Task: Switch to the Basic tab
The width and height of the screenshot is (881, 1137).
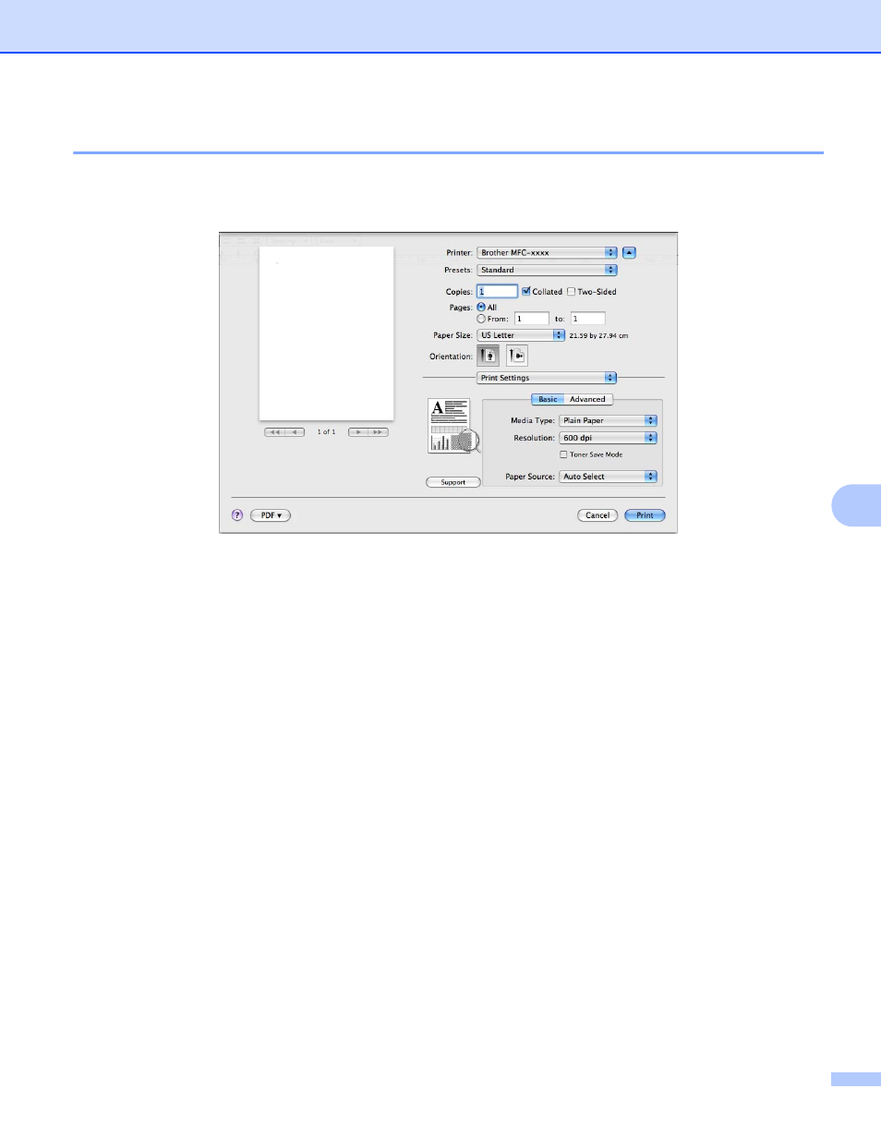Action: [x=548, y=399]
